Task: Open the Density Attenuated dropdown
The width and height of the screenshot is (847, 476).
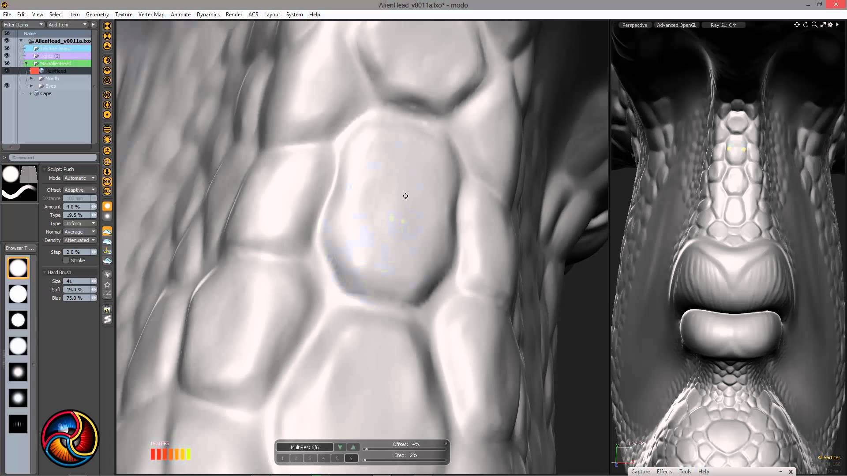Action: coord(79,240)
